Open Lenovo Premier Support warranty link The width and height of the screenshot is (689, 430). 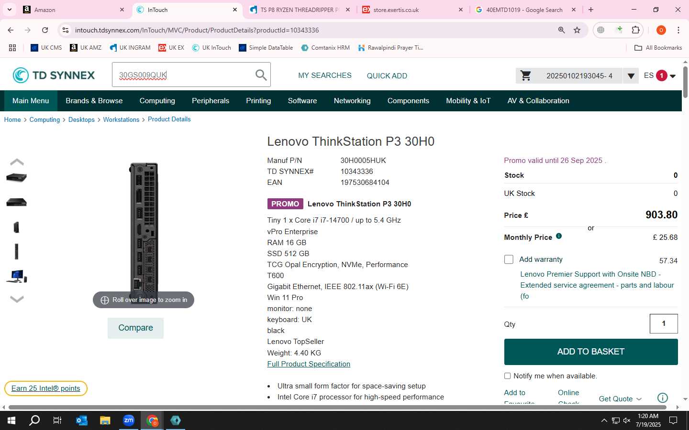coord(597,285)
